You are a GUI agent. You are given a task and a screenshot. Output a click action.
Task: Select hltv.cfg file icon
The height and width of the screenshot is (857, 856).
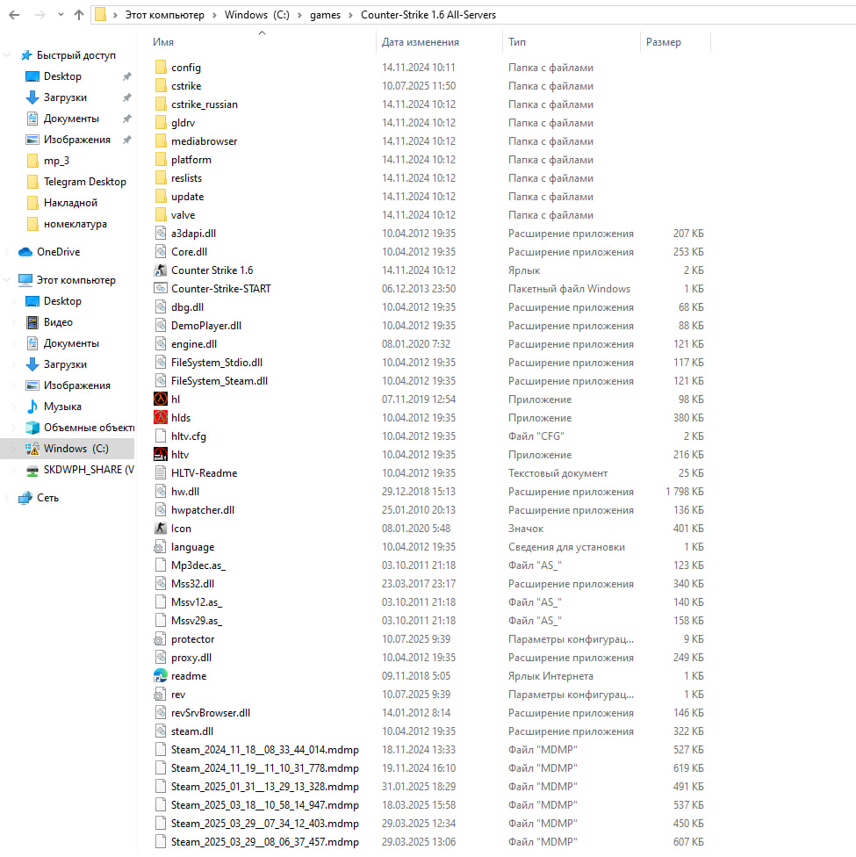click(x=160, y=436)
